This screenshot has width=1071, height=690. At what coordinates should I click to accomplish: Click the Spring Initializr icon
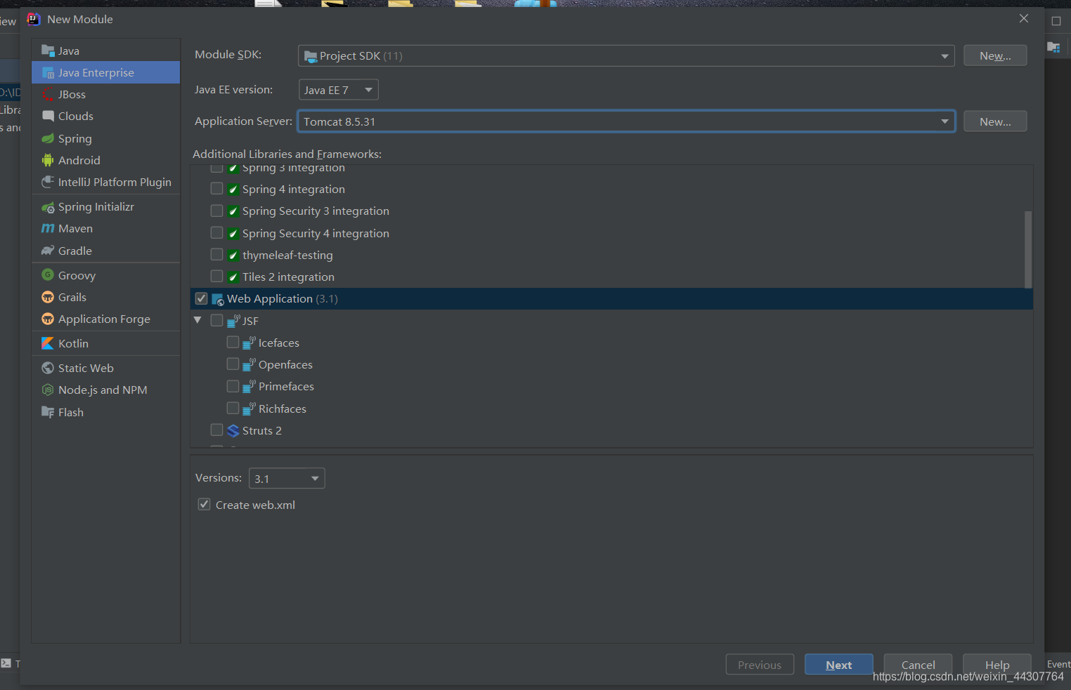pyautogui.click(x=48, y=207)
